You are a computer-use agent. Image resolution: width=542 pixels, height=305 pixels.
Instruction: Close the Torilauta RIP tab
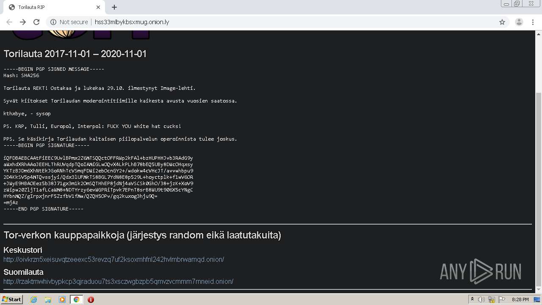pos(98,7)
